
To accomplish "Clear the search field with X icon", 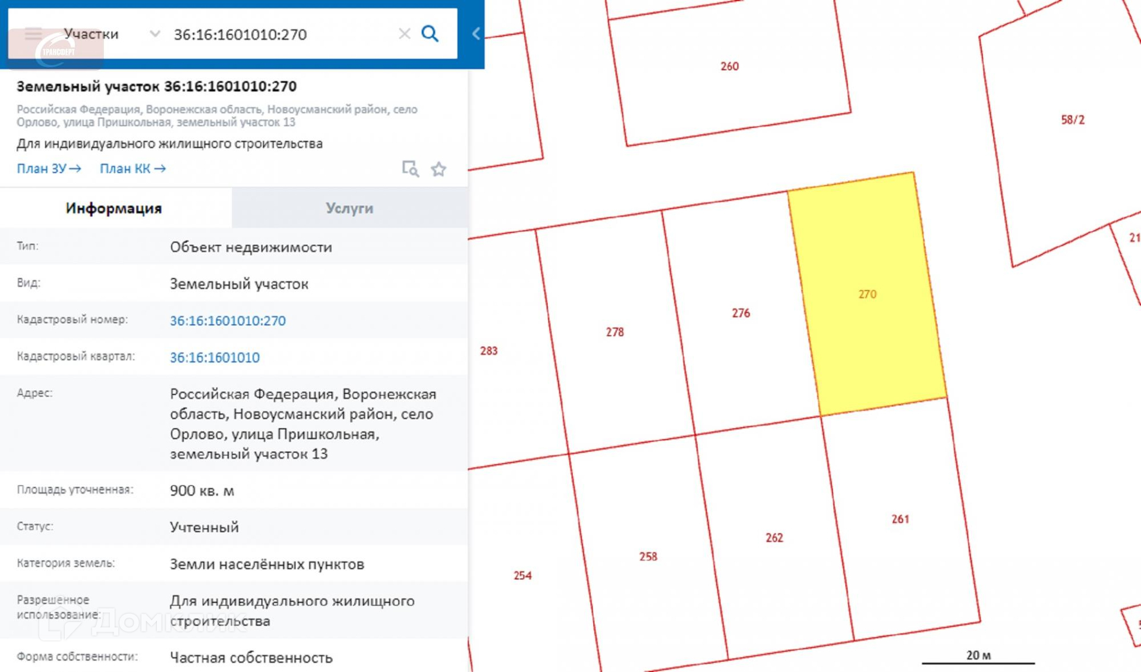I will 404,34.
